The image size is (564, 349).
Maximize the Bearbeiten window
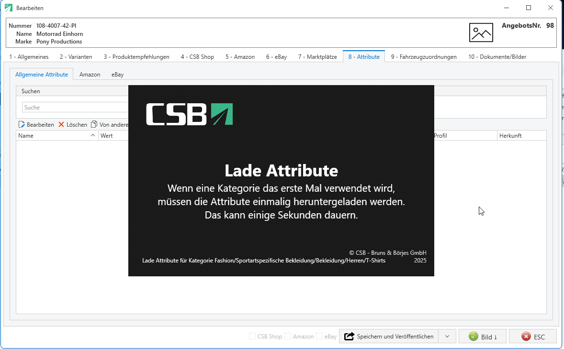pyautogui.click(x=529, y=8)
